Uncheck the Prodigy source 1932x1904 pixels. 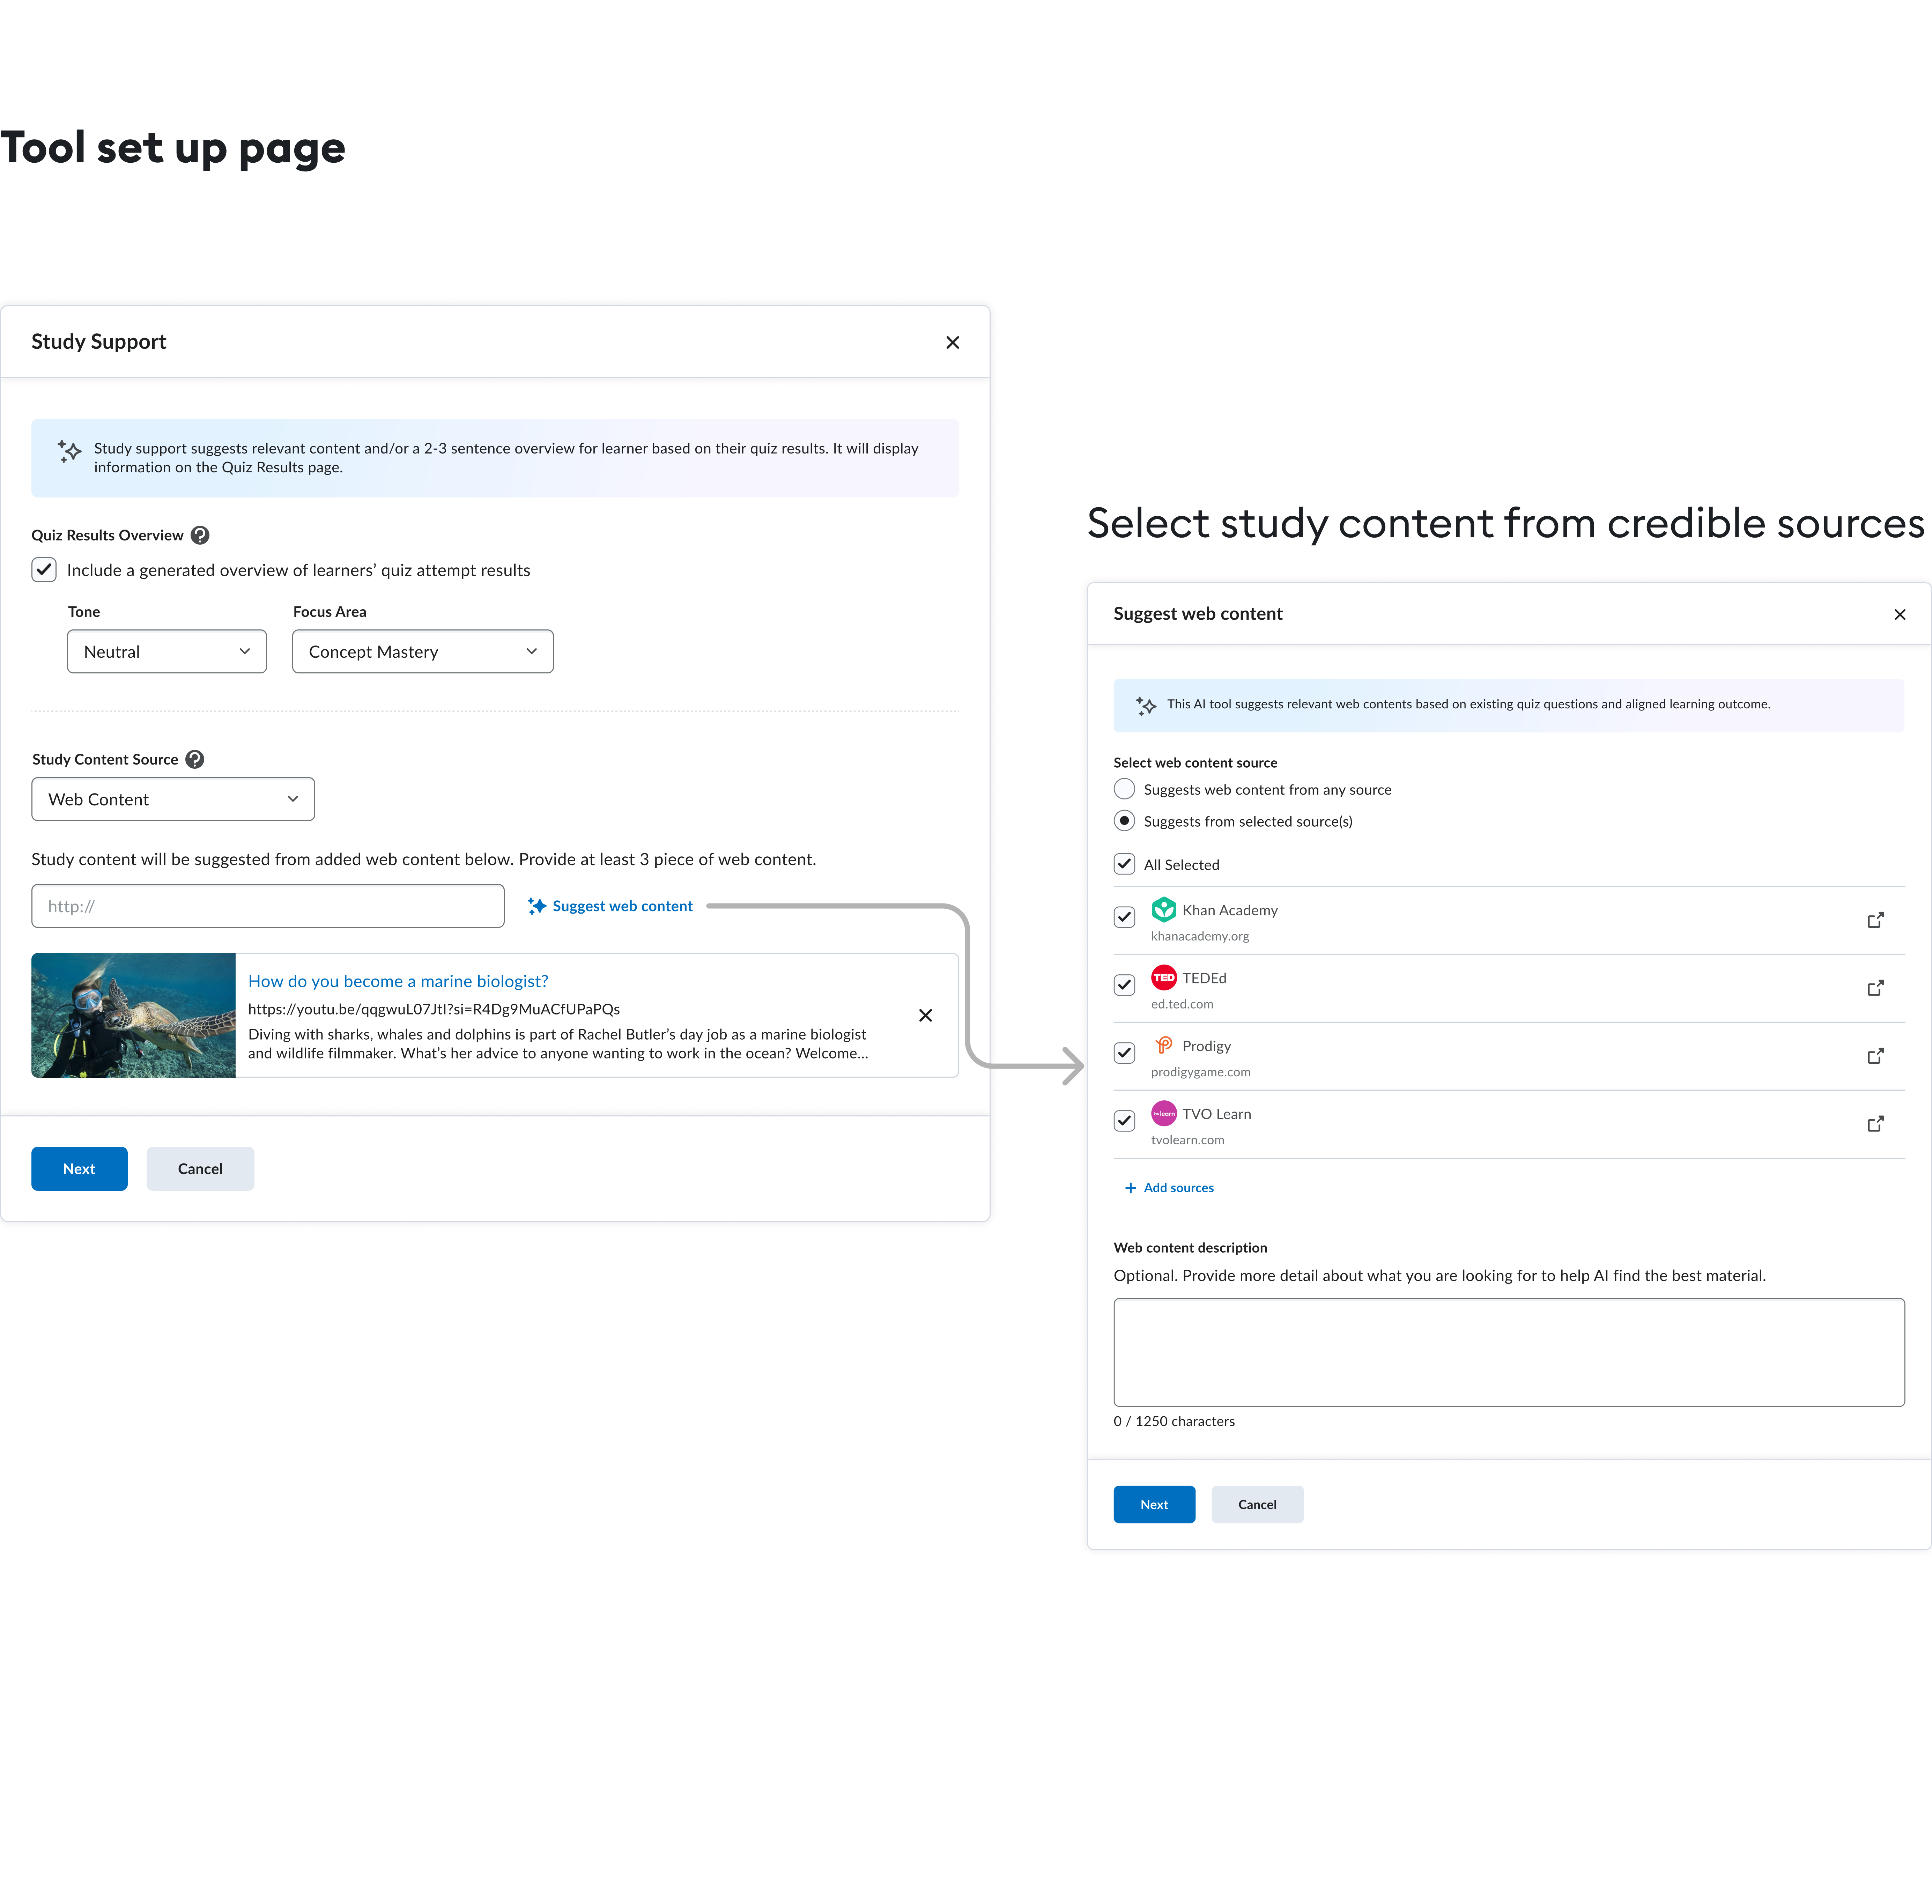pos(1124,1053)
